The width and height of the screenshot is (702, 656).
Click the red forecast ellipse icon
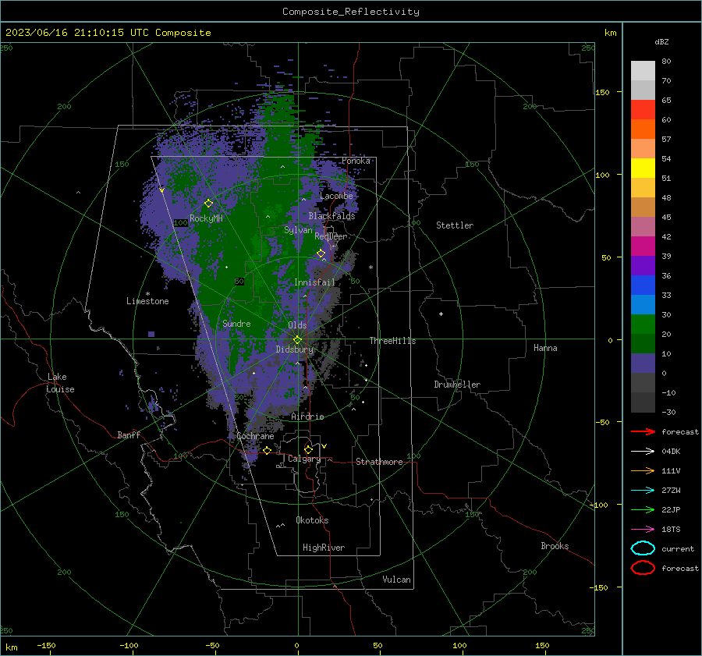[x=643, y=568]
